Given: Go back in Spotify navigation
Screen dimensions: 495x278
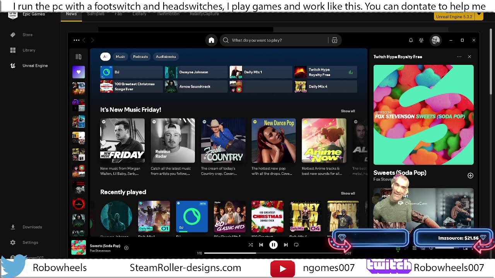Looking at the screenshot, I should pos(84,40).
